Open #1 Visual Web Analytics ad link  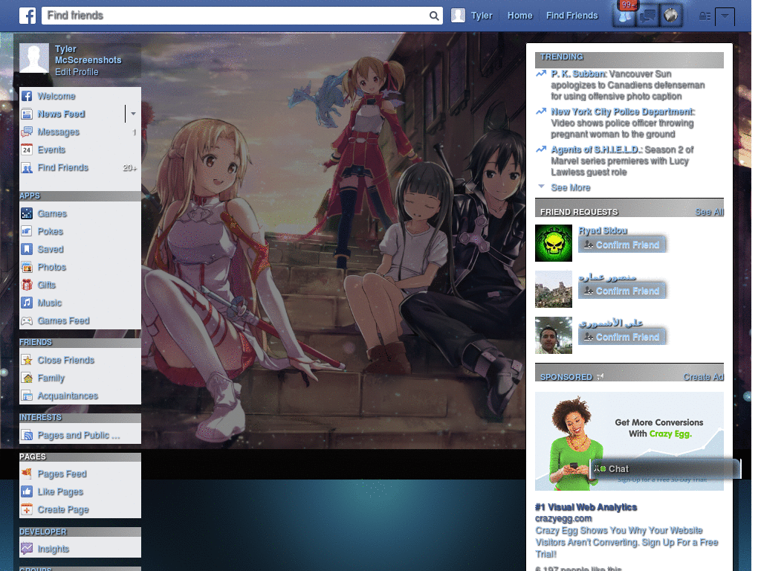click(x=586, y=507)
